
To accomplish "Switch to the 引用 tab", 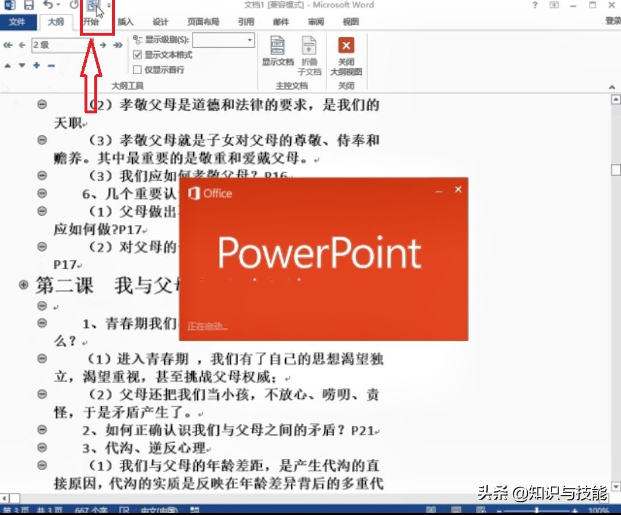I will pyautogui.click(x=246, y=21).
